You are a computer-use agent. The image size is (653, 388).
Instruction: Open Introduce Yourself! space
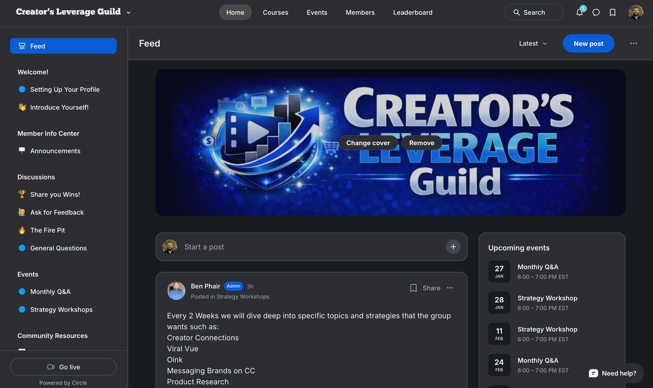tap(63, 107)
